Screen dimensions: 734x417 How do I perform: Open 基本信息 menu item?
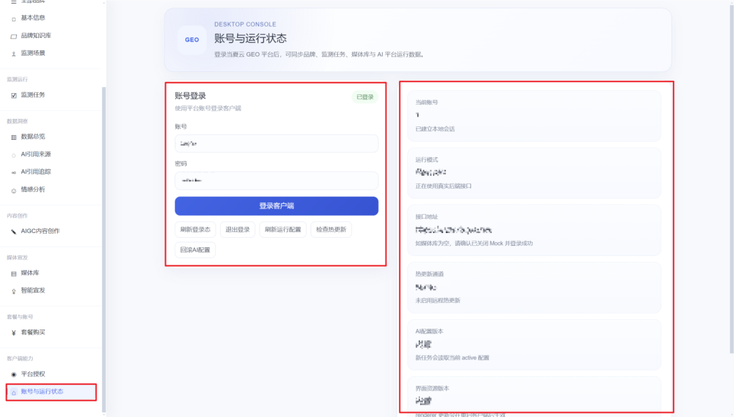(x=33, y=18)
